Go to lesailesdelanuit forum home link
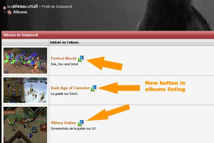 point(22,6)
